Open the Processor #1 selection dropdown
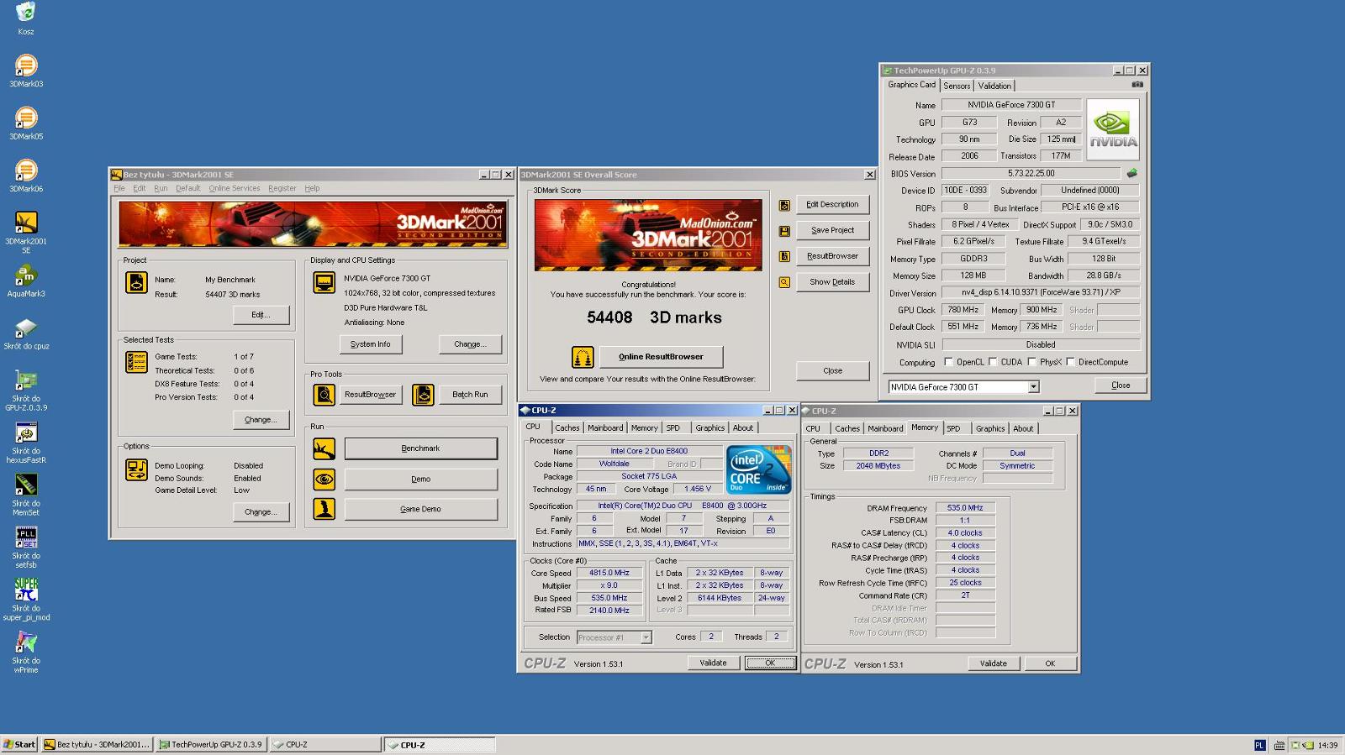Screen dimensions: 1345x755 click(x=646, y=637)
